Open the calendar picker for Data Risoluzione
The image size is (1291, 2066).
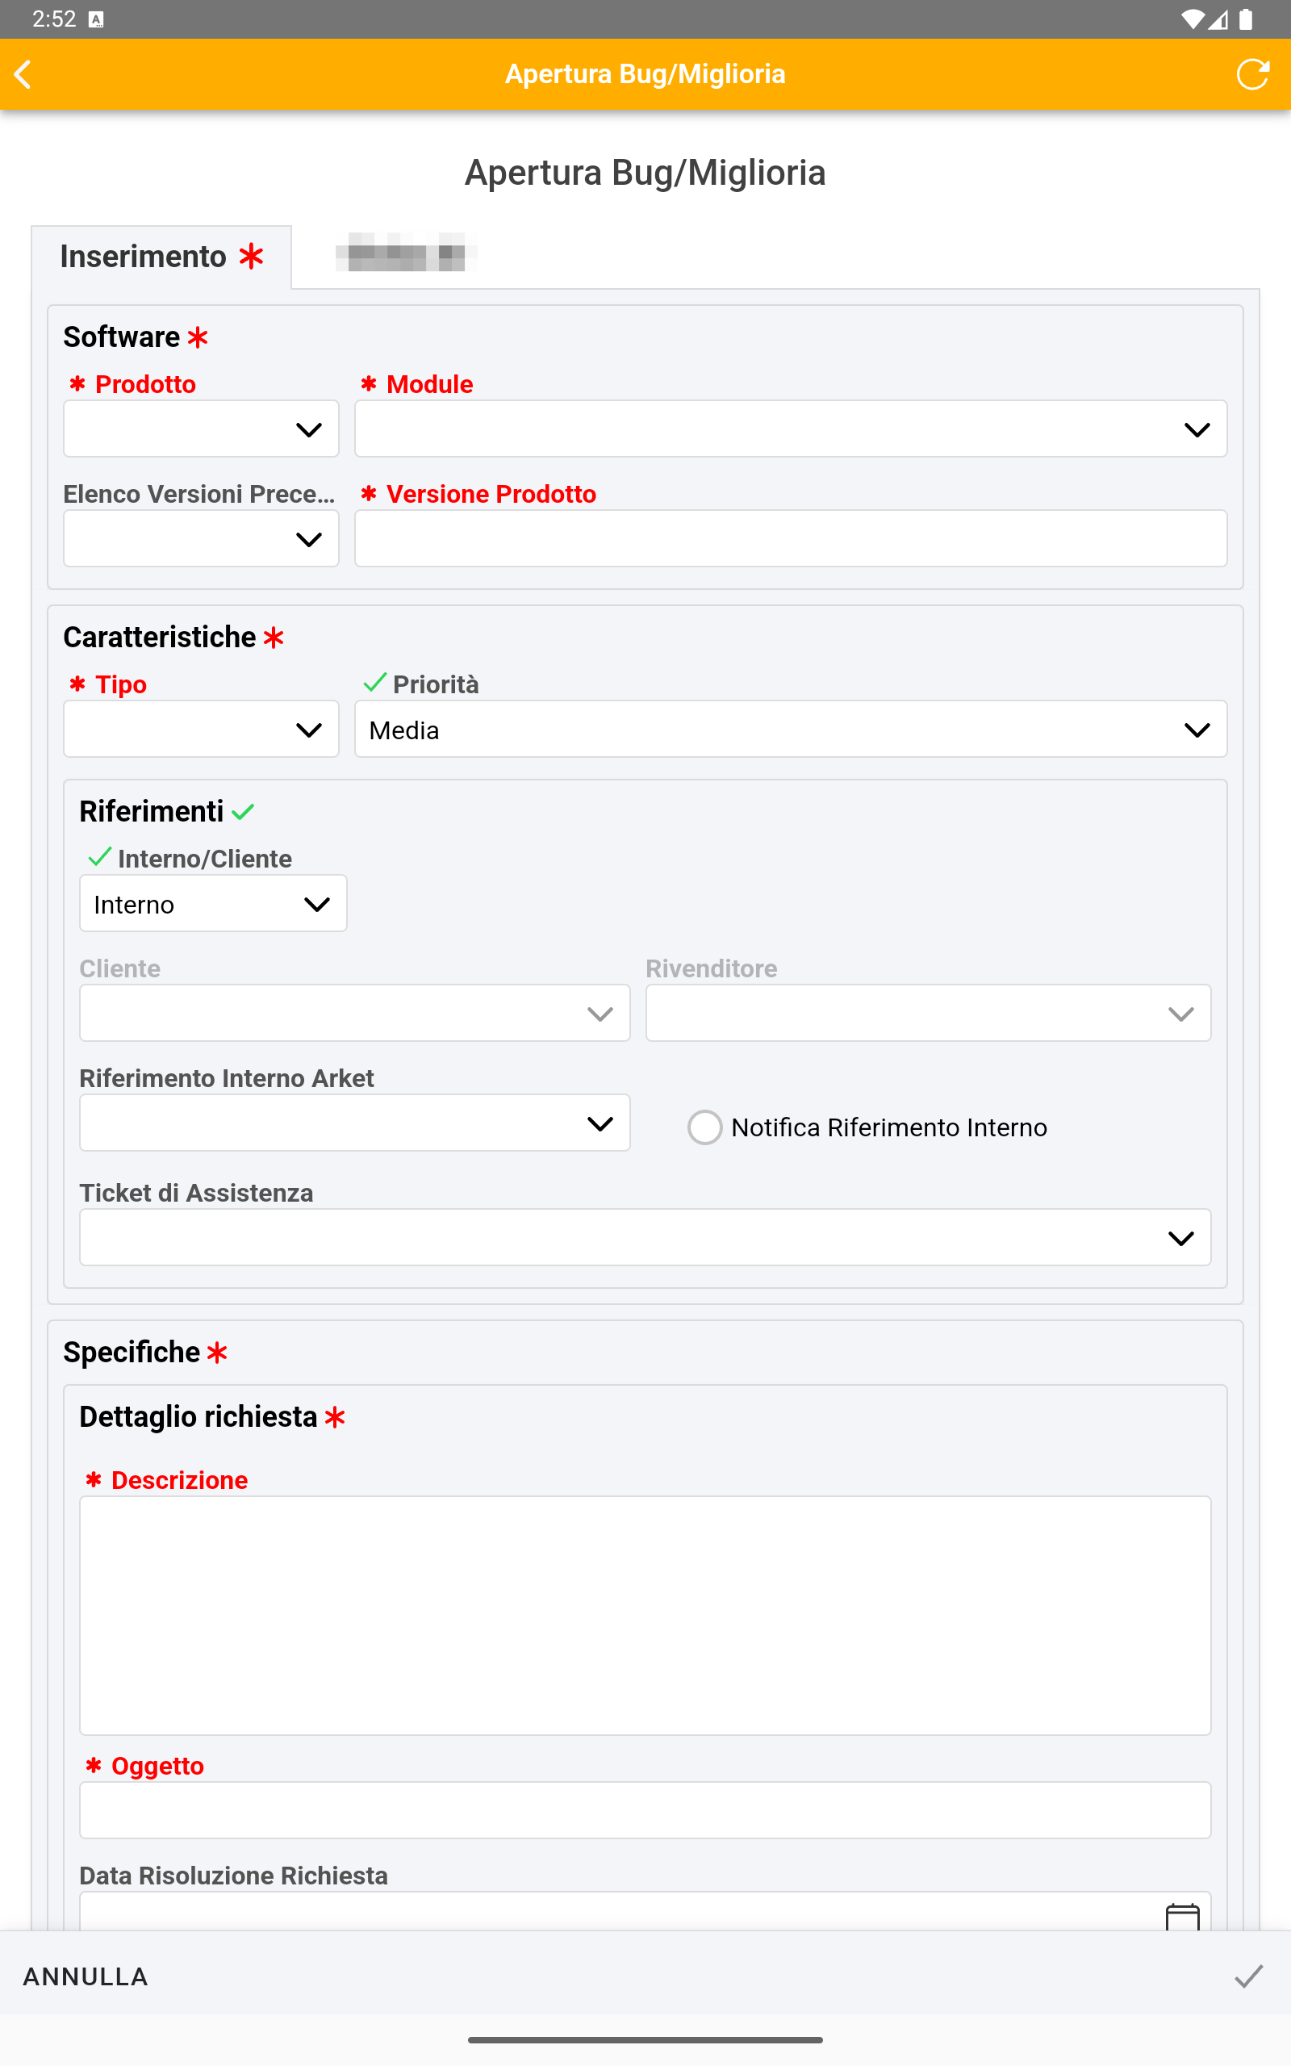(1182, 1916)
